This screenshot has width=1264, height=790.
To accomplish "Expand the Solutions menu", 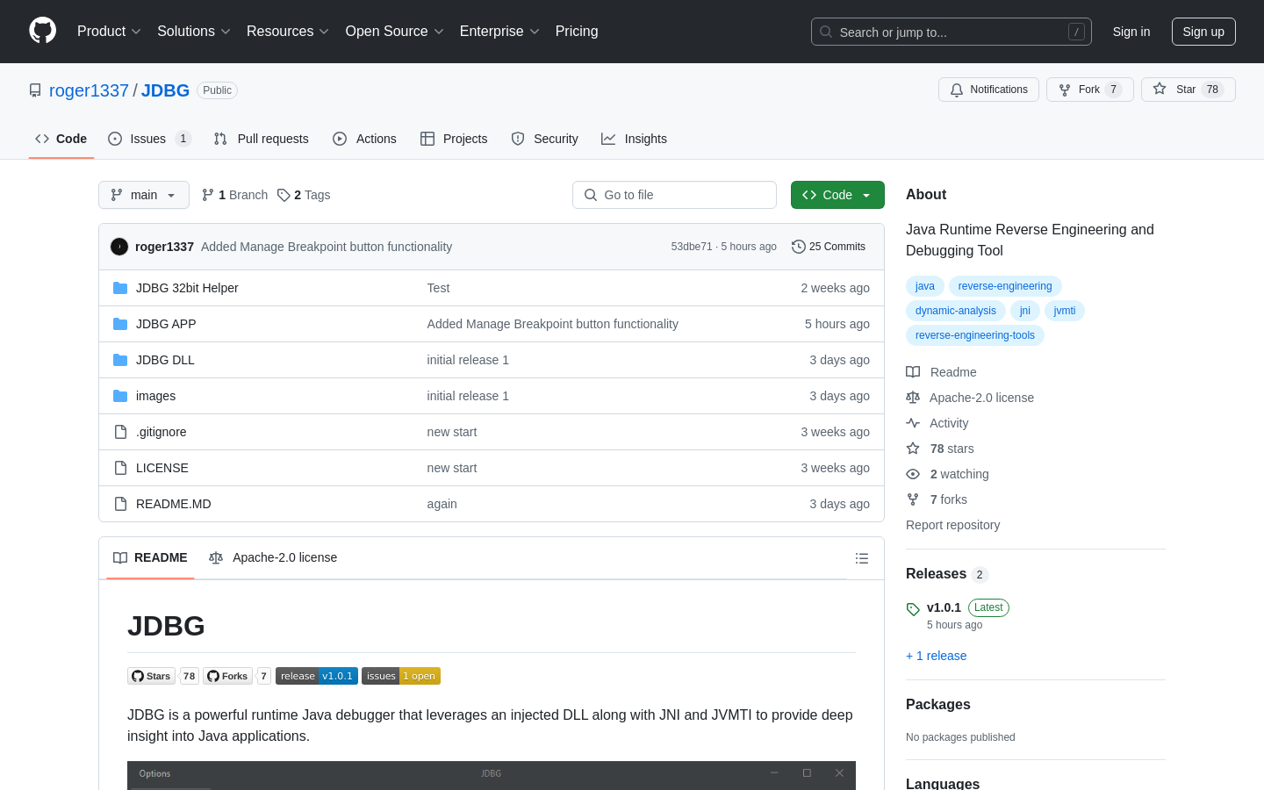I will [x=194, y=31].
